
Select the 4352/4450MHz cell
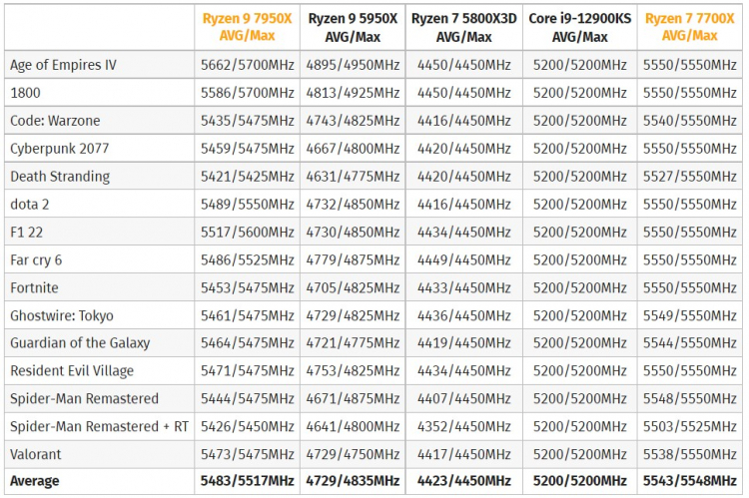pyautogui.click(x=464, y=426)
